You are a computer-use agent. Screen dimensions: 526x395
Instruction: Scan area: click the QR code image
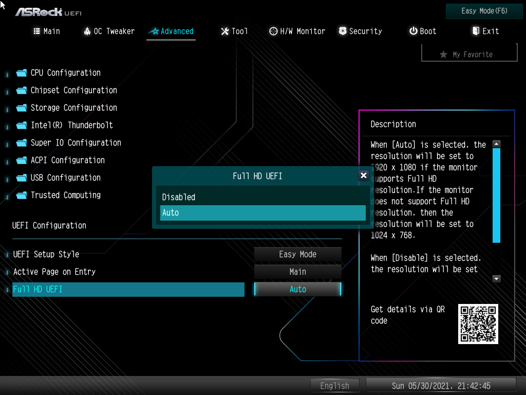(x=478, y=324)
